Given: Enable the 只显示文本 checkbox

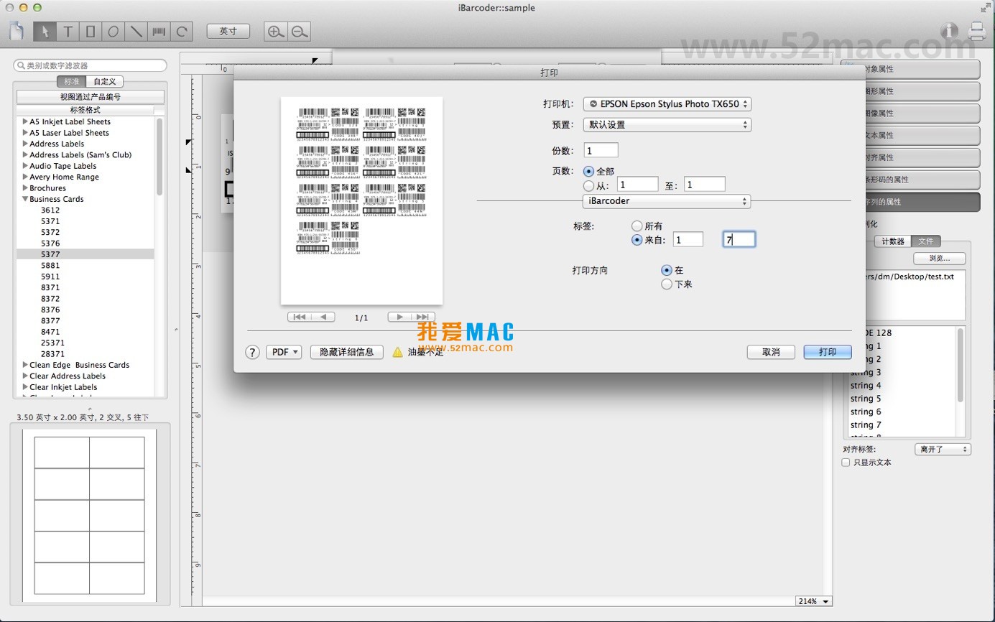Looking at the screenshot, I should click(846, 463).
